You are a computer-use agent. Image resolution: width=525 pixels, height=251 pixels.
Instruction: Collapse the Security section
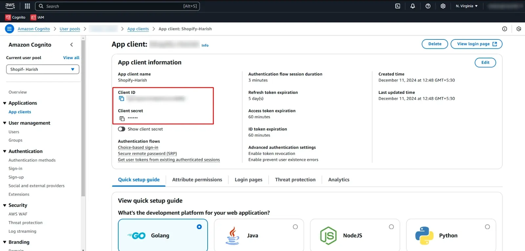coord(5,205)
